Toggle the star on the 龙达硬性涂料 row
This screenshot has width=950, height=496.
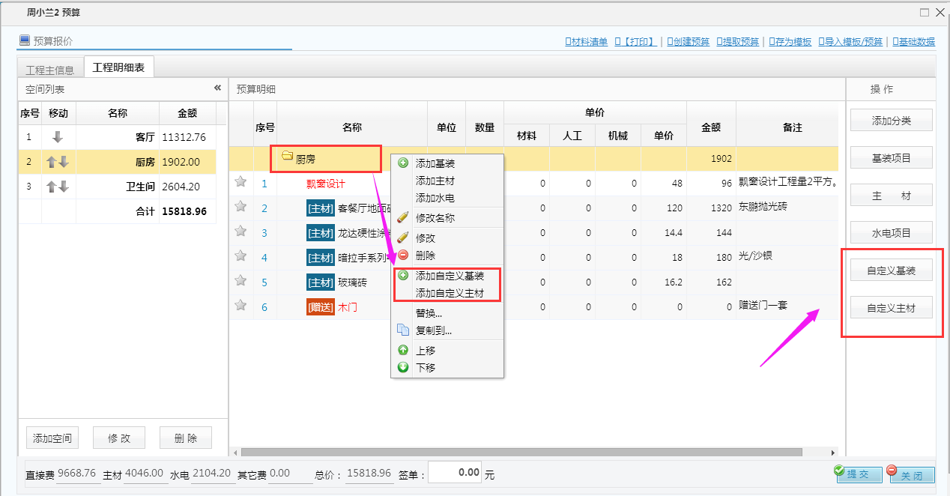pos(240,231)
